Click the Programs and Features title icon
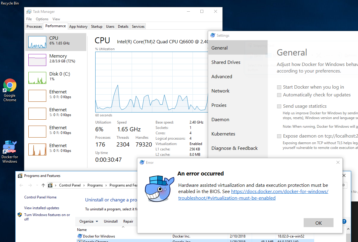The width and height of the screenshot is (358, 242). (20, 176)
